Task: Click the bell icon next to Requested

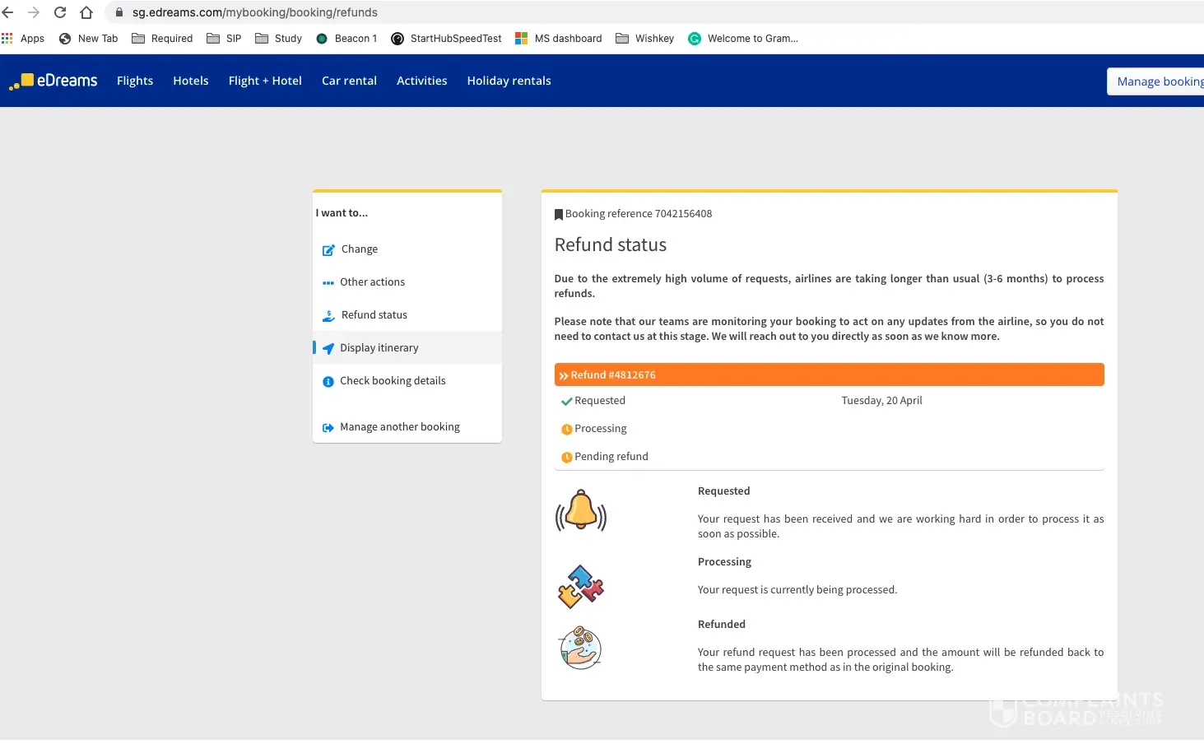Action: tap(580, 511)
